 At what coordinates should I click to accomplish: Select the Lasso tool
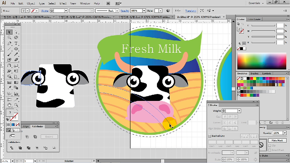pos(16,38)
